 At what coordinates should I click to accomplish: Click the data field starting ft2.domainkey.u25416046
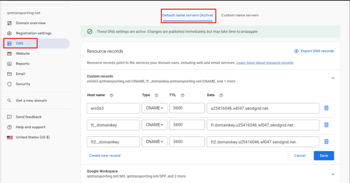(263, 142)
